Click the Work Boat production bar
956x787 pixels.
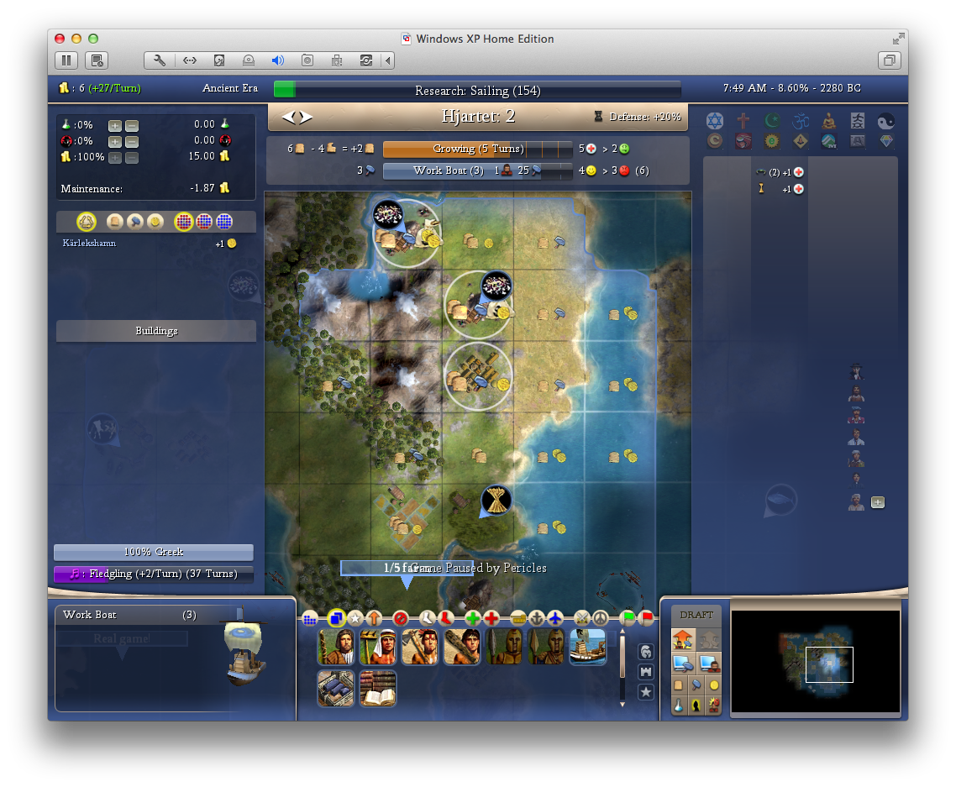coord(477,171)
